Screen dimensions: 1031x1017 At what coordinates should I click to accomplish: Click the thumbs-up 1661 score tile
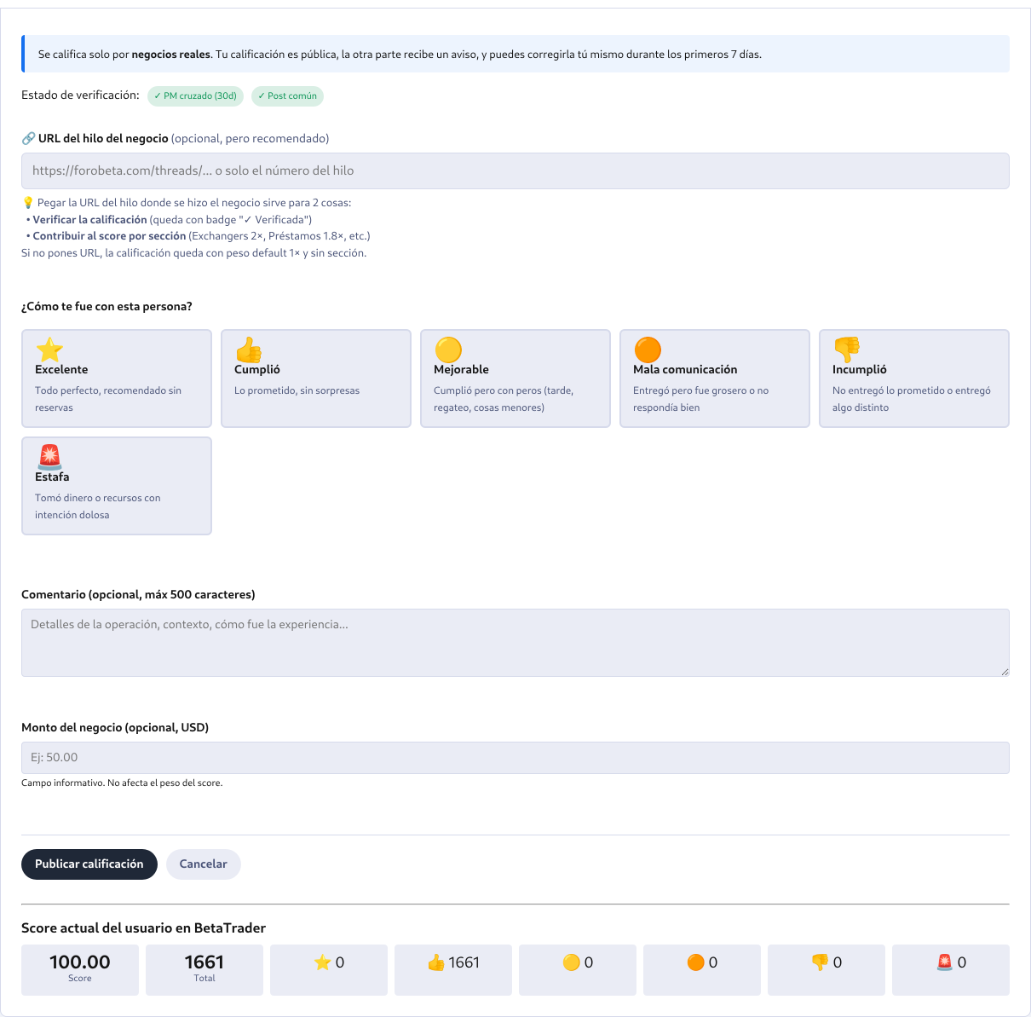453,970
